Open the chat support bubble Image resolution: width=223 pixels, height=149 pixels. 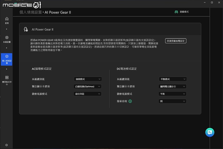[x=210, y=132]
